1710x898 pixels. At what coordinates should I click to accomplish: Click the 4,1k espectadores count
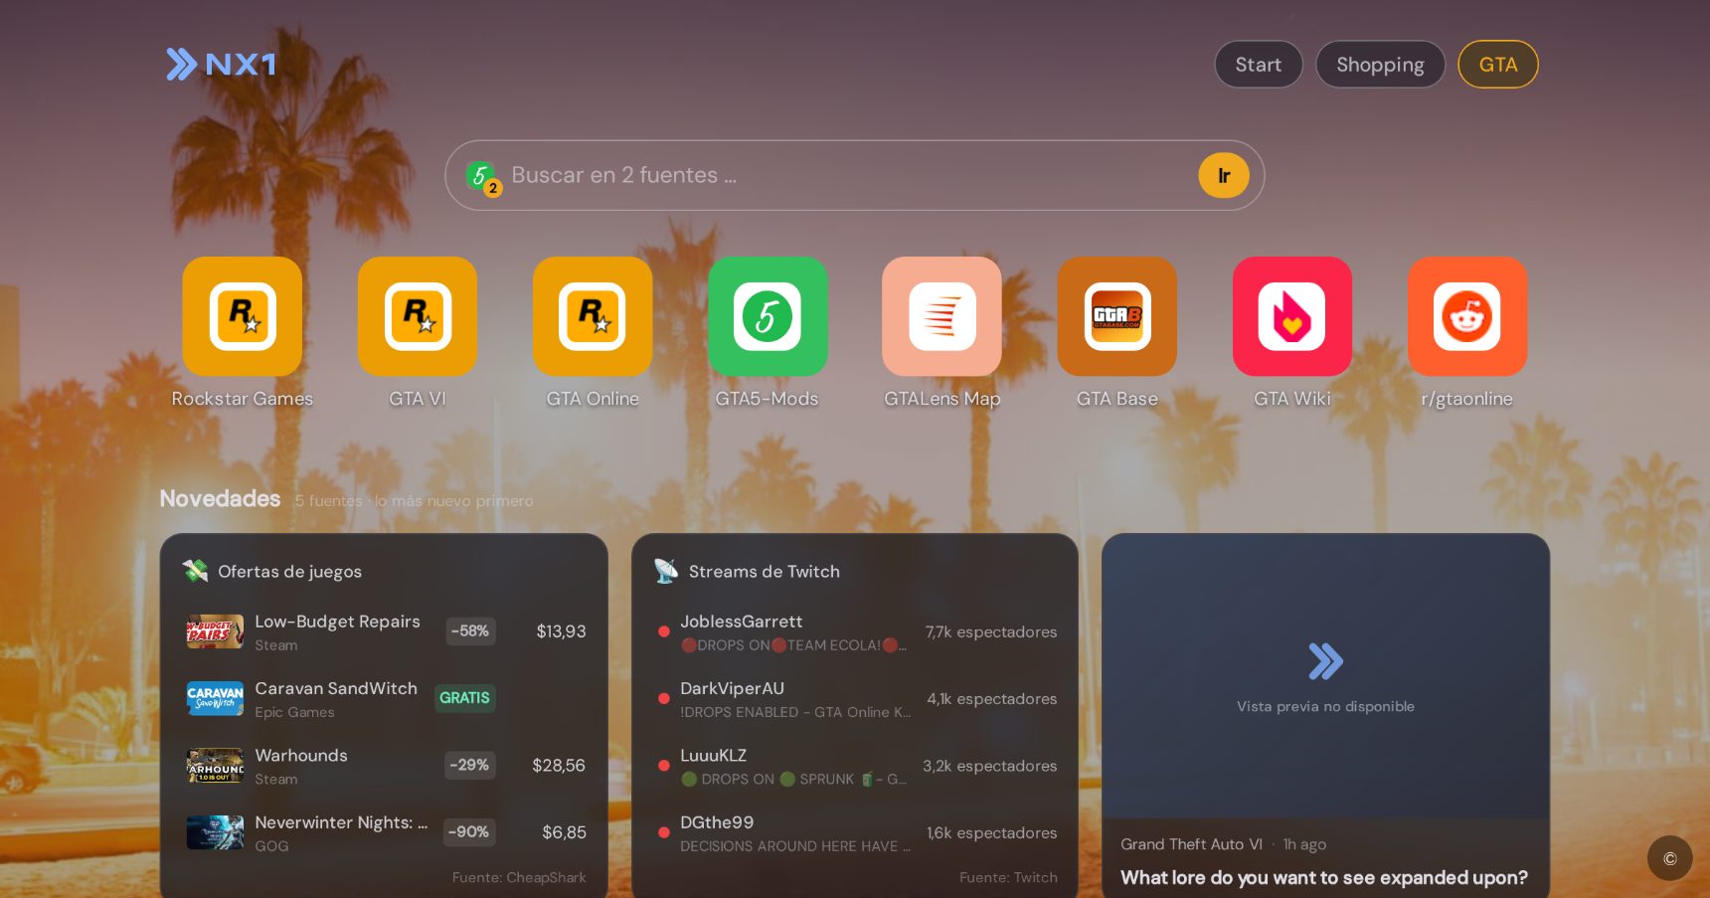(992, 699)
